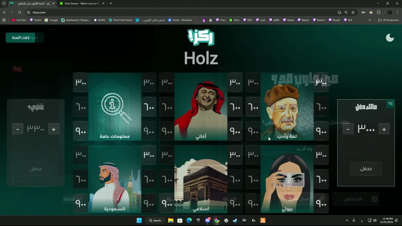Click the icon atop مالك دخل panel
Image resolution: width=402 pixels, height=226 pixels.
[390, 104]
